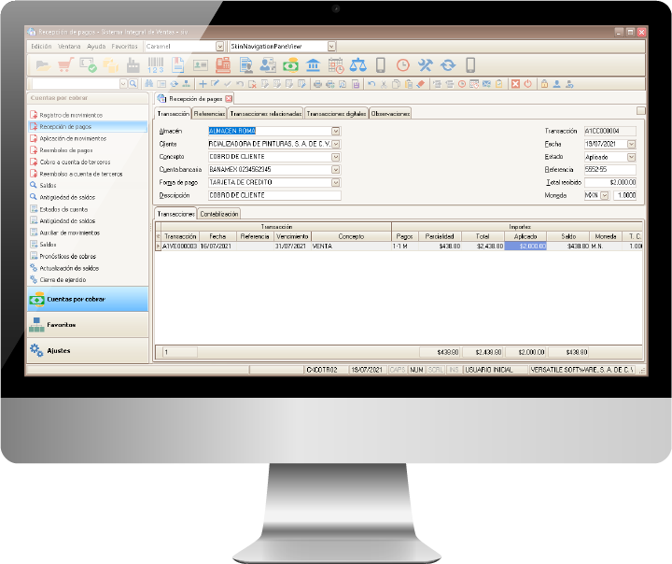Viewport: 672px width, 564px height.
Task: Select Aplicación de movimientos in sidebar
Action: click(x=73, y=138)
